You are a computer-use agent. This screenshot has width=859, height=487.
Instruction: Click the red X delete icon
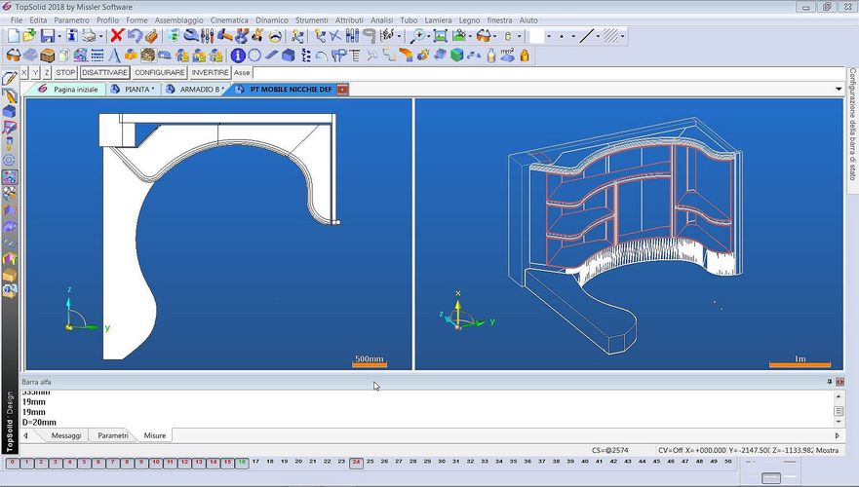click(x=117, y=36)
